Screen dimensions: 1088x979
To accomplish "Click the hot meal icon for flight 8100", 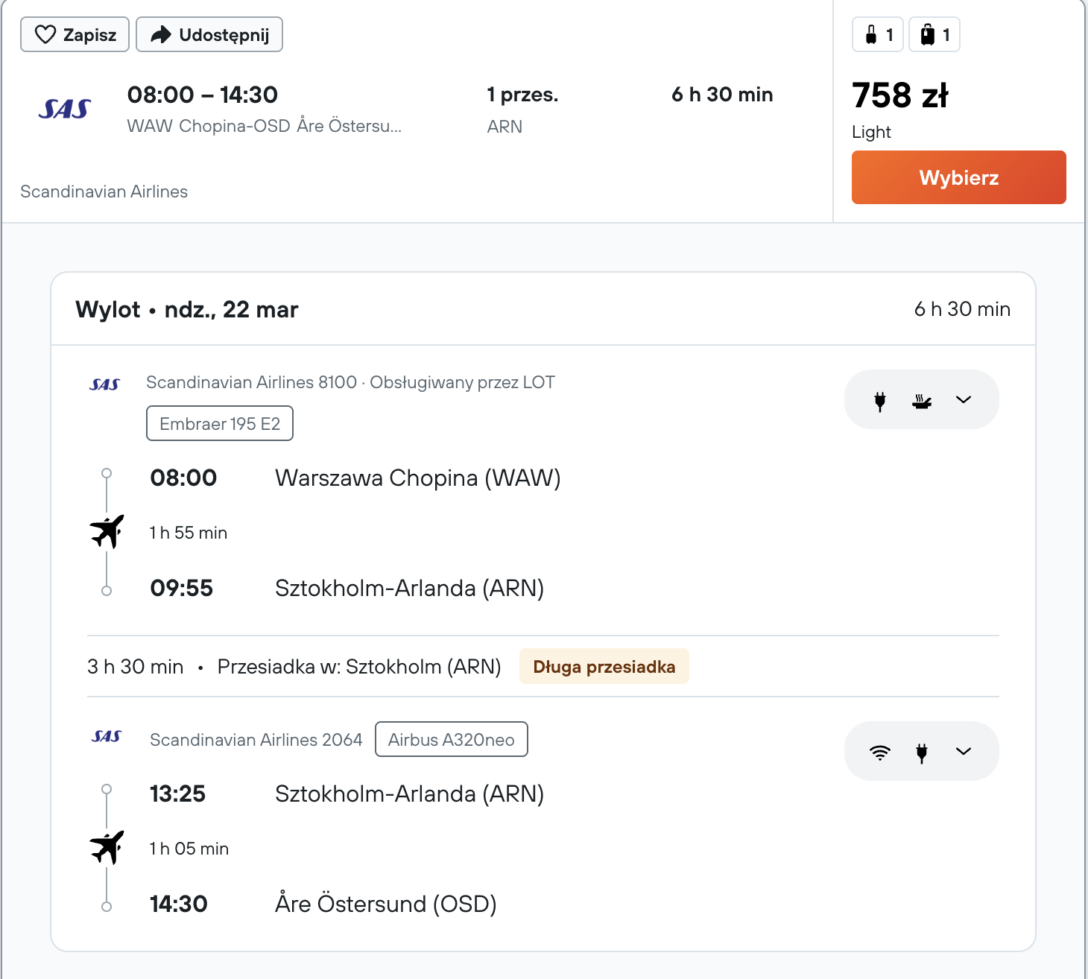I will coord(922,401).
